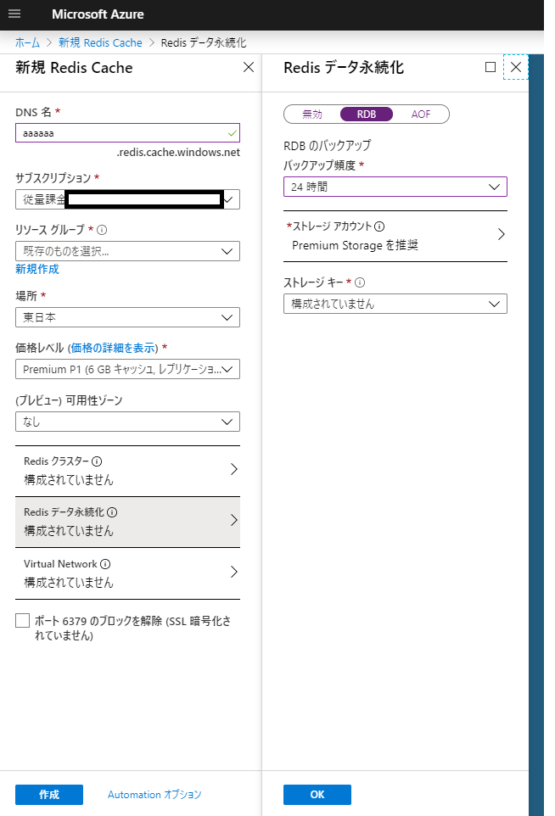Open the 場所 dropdown showing 東日本
The width and height of the screenshot is (555, 816).
(127, 317)
